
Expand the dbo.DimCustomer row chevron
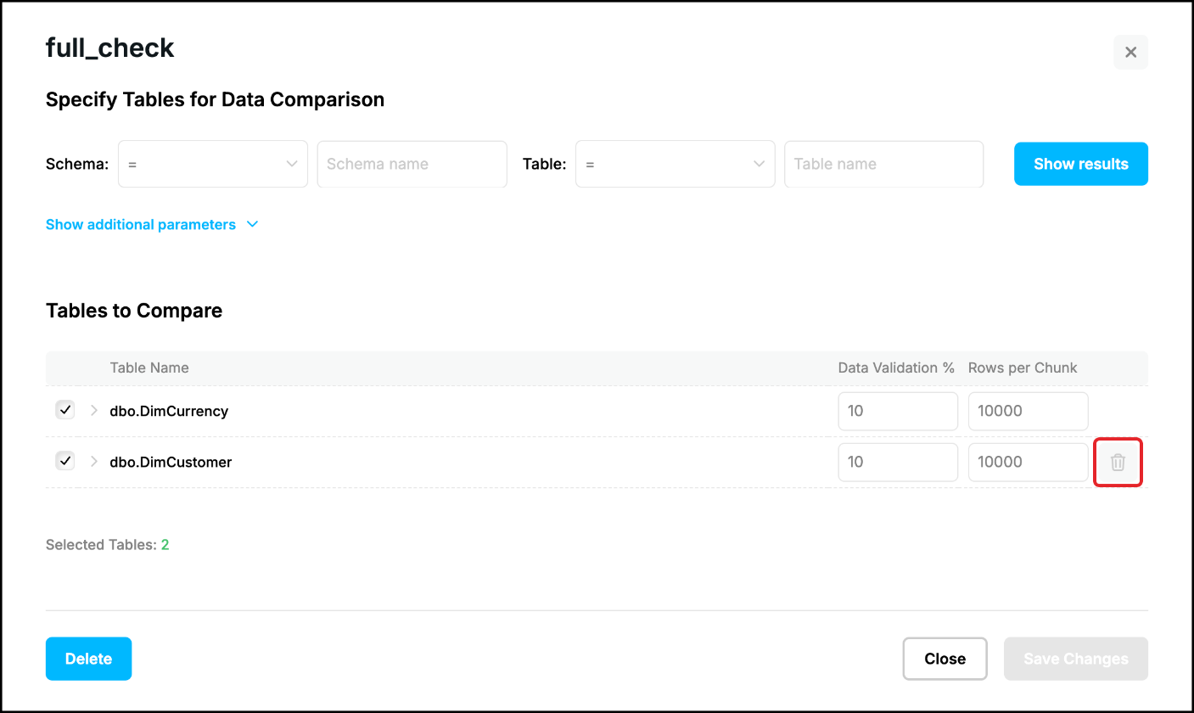pos(93,462)
